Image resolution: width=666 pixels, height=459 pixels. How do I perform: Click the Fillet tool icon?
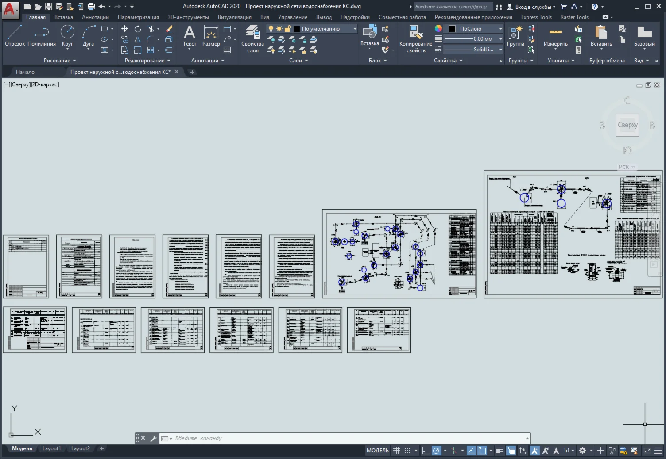point(151,39)
